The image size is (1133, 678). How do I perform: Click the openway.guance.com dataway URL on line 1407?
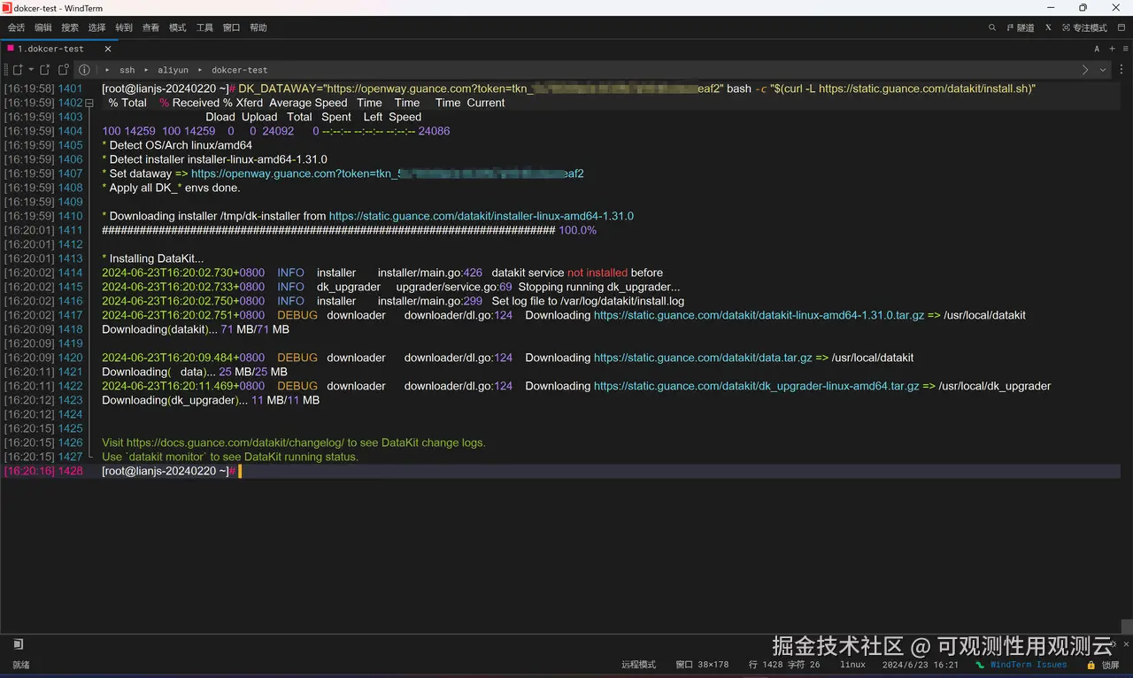coord(388,173)
